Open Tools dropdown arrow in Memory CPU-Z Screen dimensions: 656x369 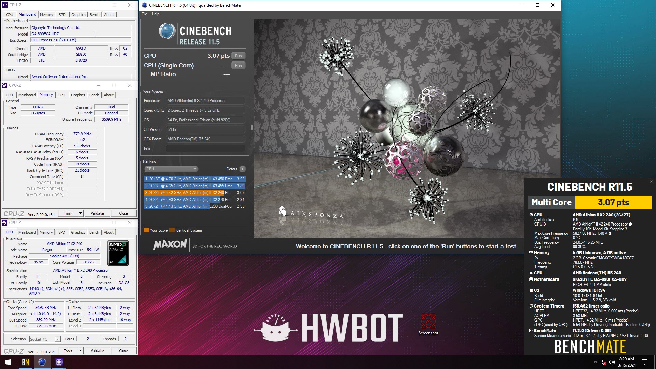80,213
